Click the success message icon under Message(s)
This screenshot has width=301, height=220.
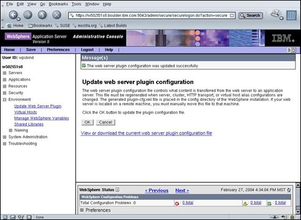click(83, 66)
